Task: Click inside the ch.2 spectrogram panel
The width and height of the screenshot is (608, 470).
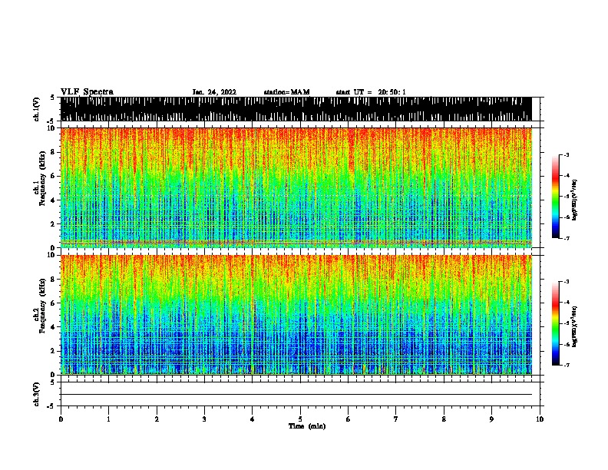Action: point(296,315)
